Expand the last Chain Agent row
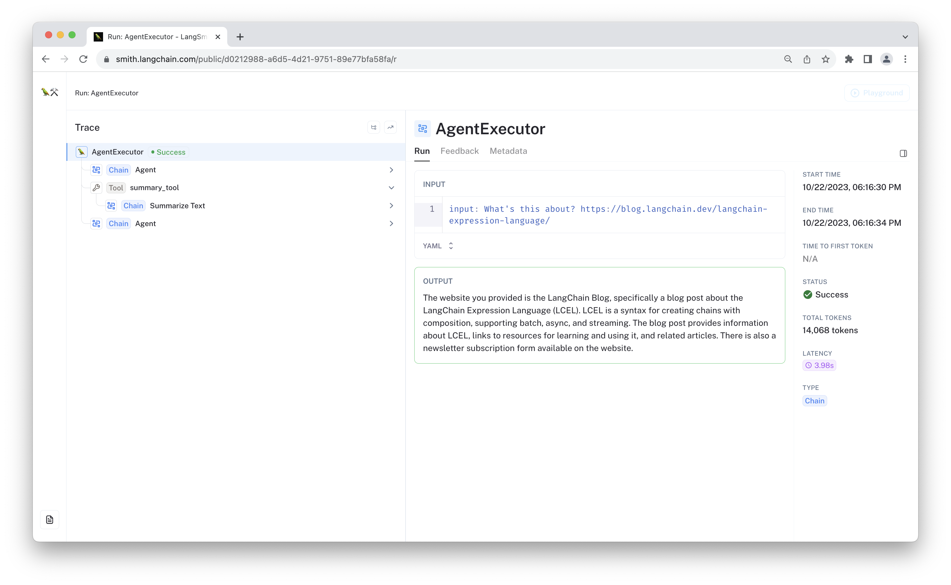Viewport: 951px width, 585px height. 391,223
